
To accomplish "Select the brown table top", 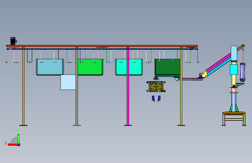I will coord(234,114).
